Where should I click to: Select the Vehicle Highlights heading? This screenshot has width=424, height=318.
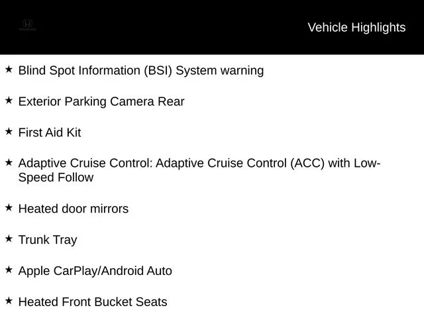(356, 27)
